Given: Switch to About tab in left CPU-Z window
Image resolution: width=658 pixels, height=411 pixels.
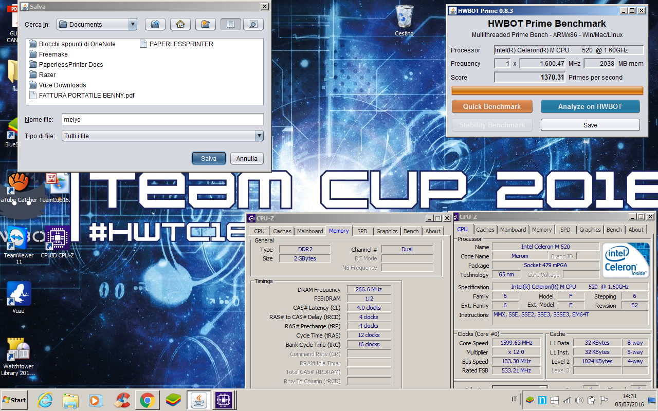Looking at the screenshot, I should (x=433, y=231).
